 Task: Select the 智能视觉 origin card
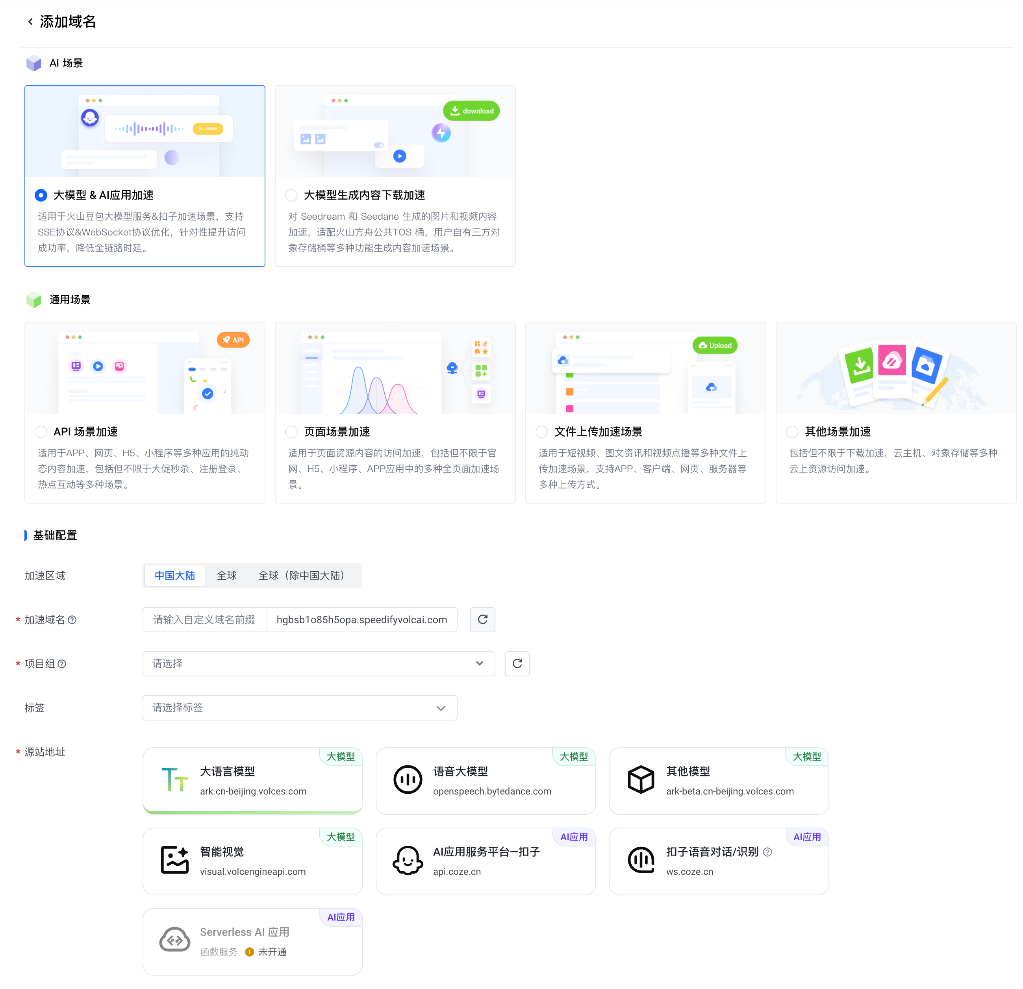(252, 861)
